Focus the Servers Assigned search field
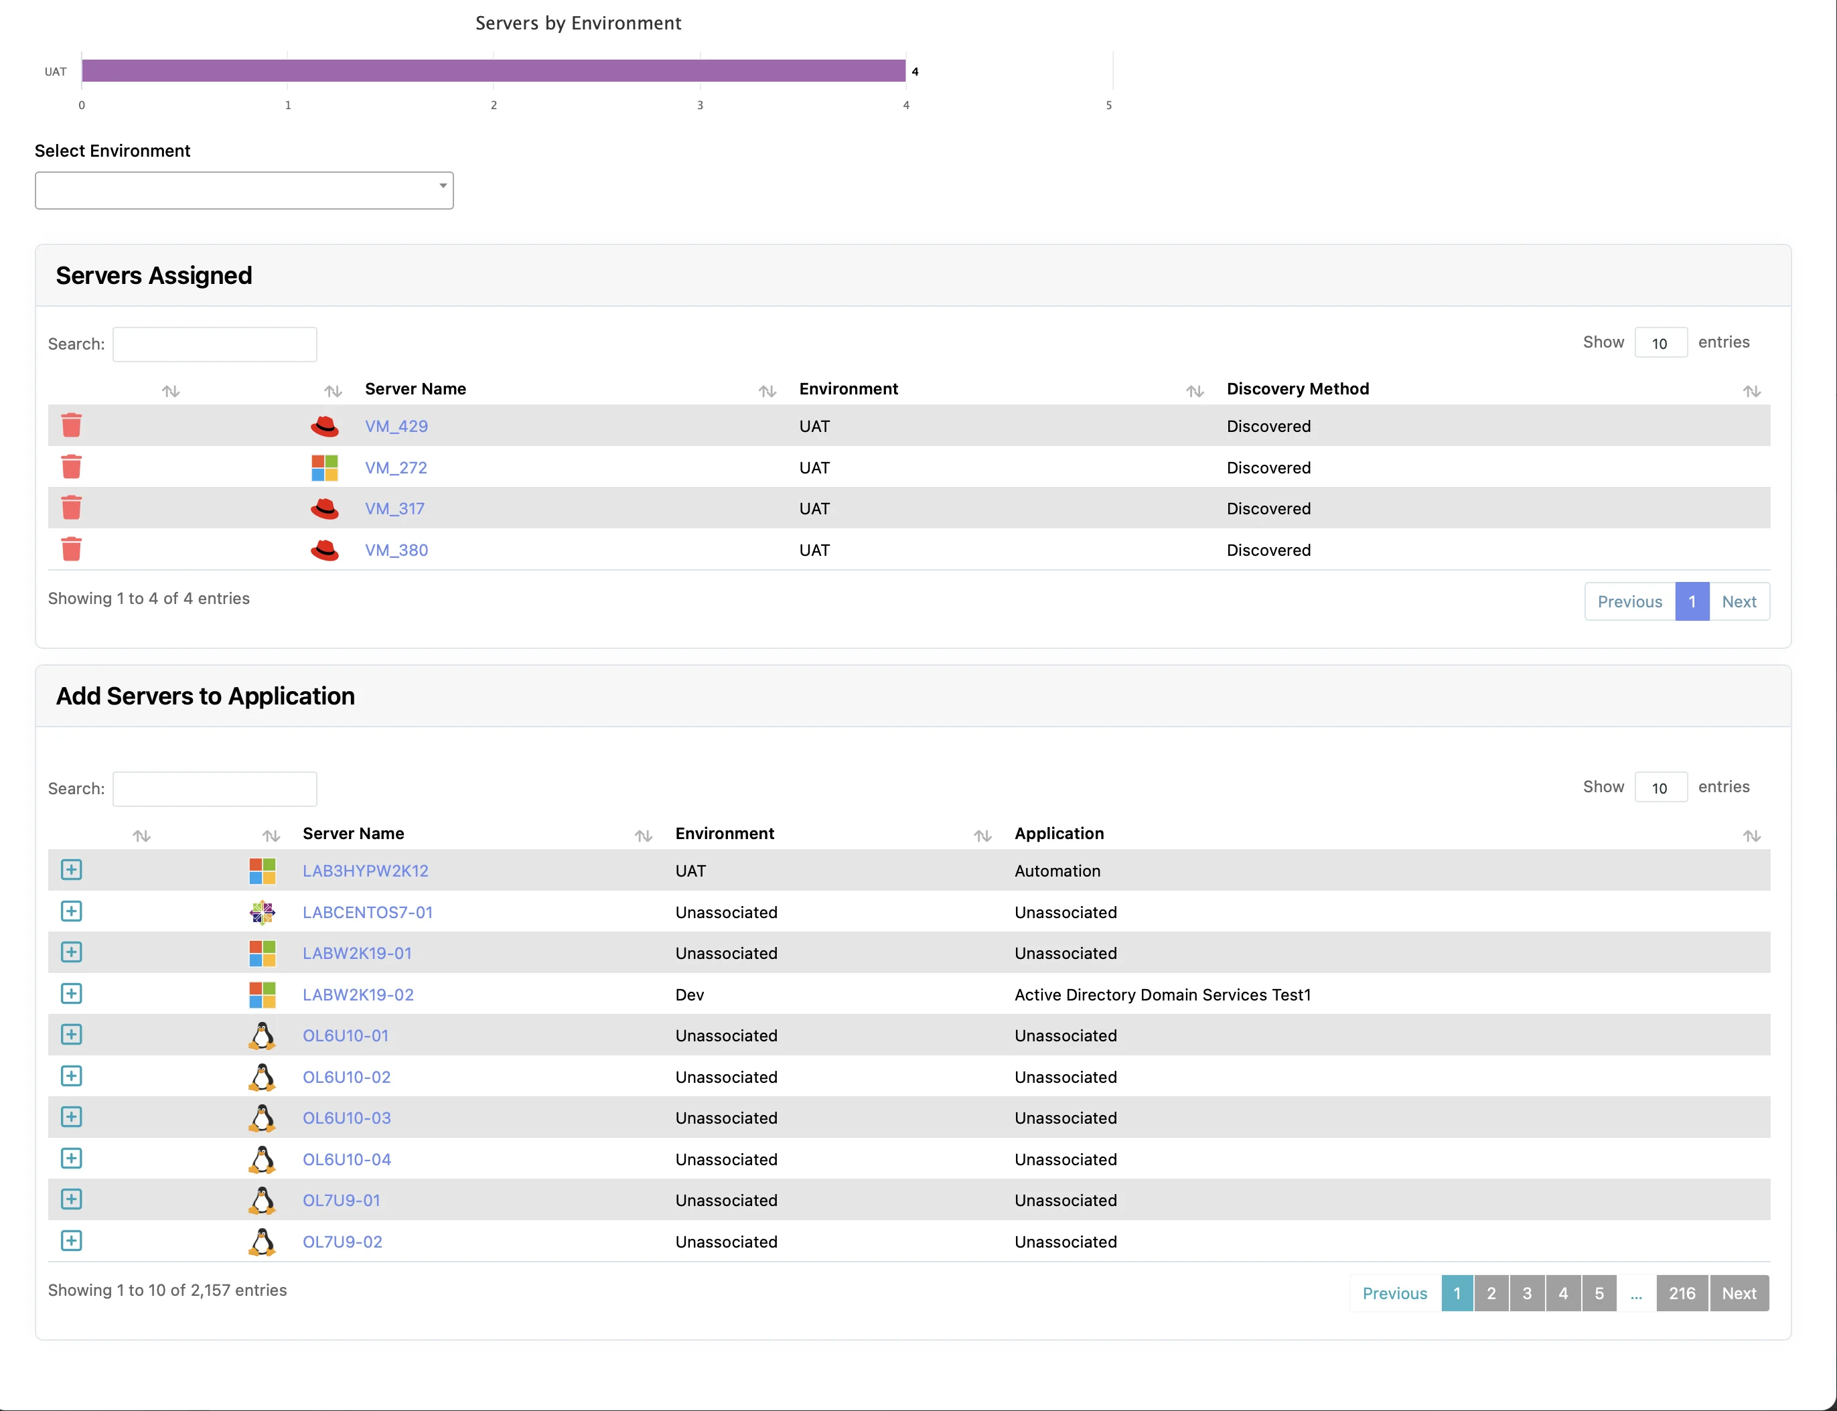Viewport: 1837px width, 1411px height. tap(215, 344)
